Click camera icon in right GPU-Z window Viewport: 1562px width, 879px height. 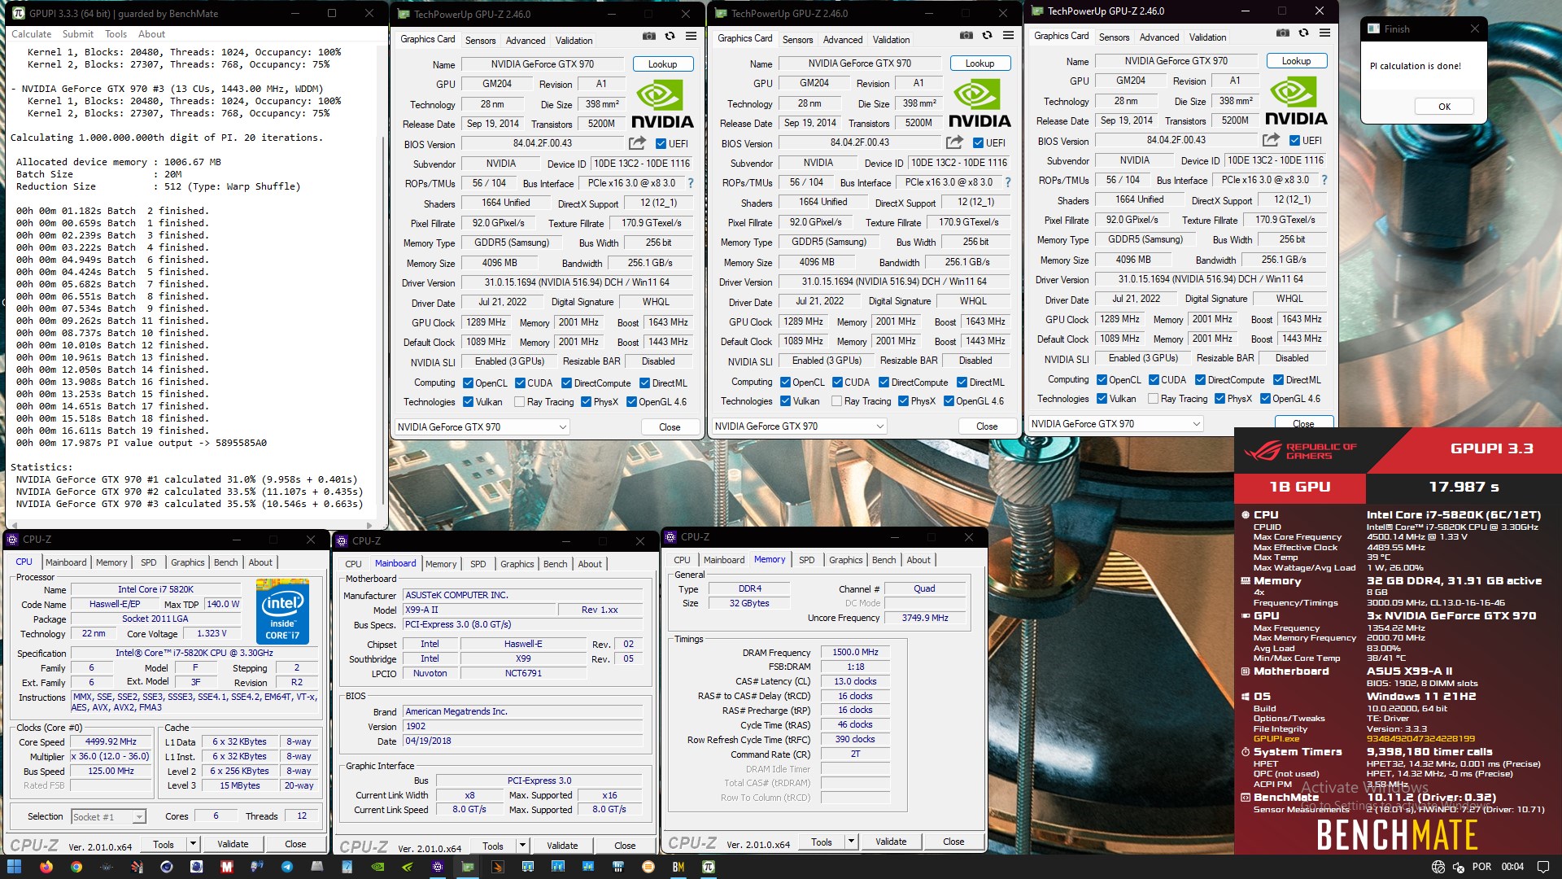click(x=1282, y=33)
